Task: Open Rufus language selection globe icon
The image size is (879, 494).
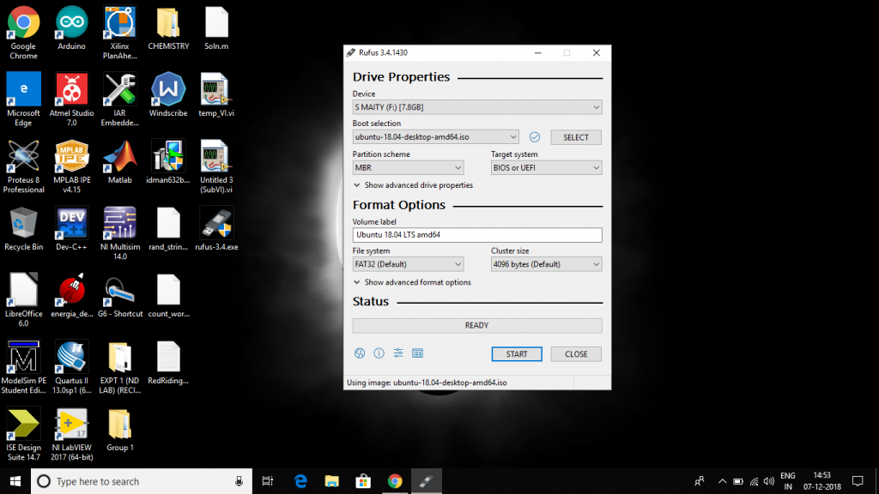Action: (360, 353)
